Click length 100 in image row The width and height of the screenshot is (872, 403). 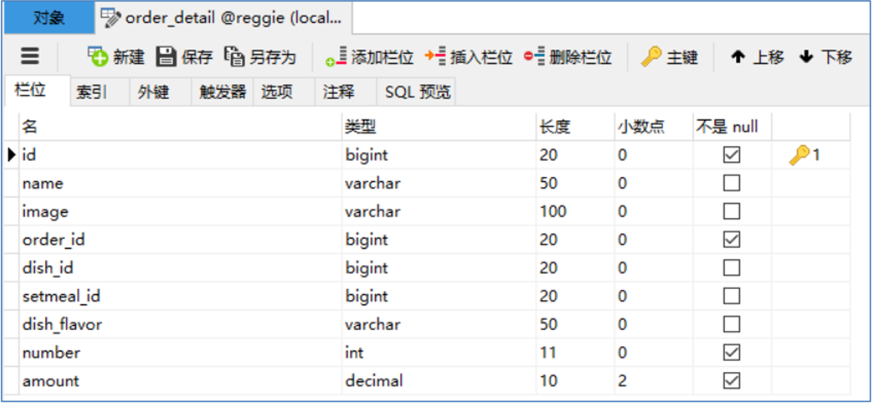coord(576,211)
